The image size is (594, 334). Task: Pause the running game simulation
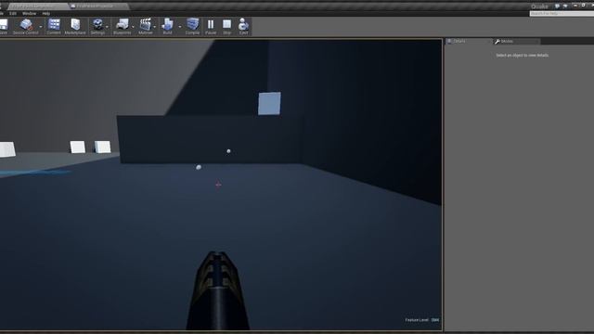pos(211,27)
